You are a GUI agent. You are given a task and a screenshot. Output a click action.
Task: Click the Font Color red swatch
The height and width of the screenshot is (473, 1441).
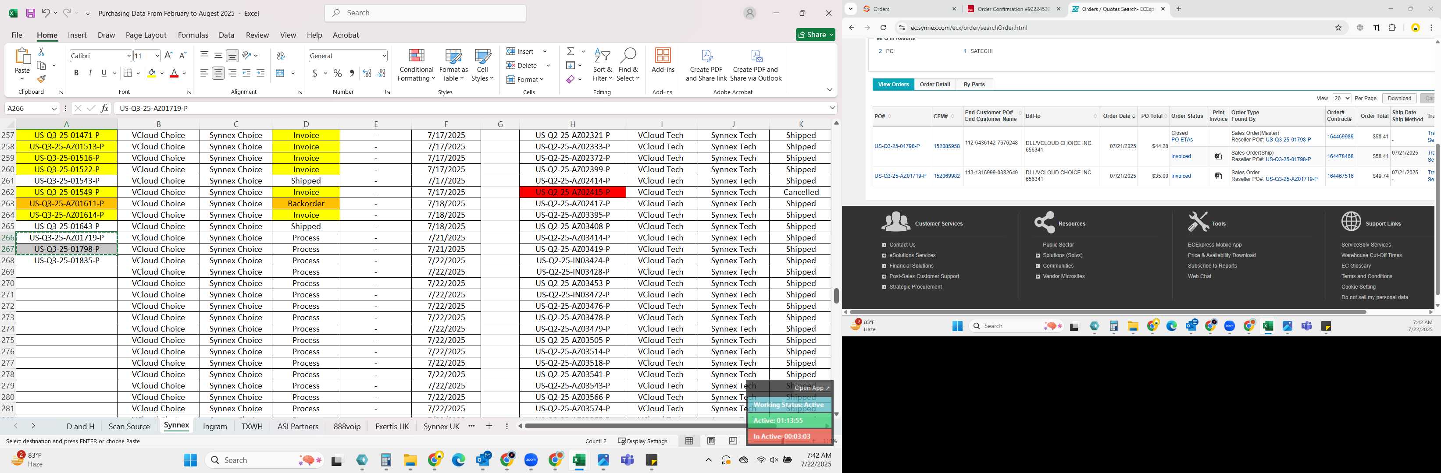click(x=174, y=73)
